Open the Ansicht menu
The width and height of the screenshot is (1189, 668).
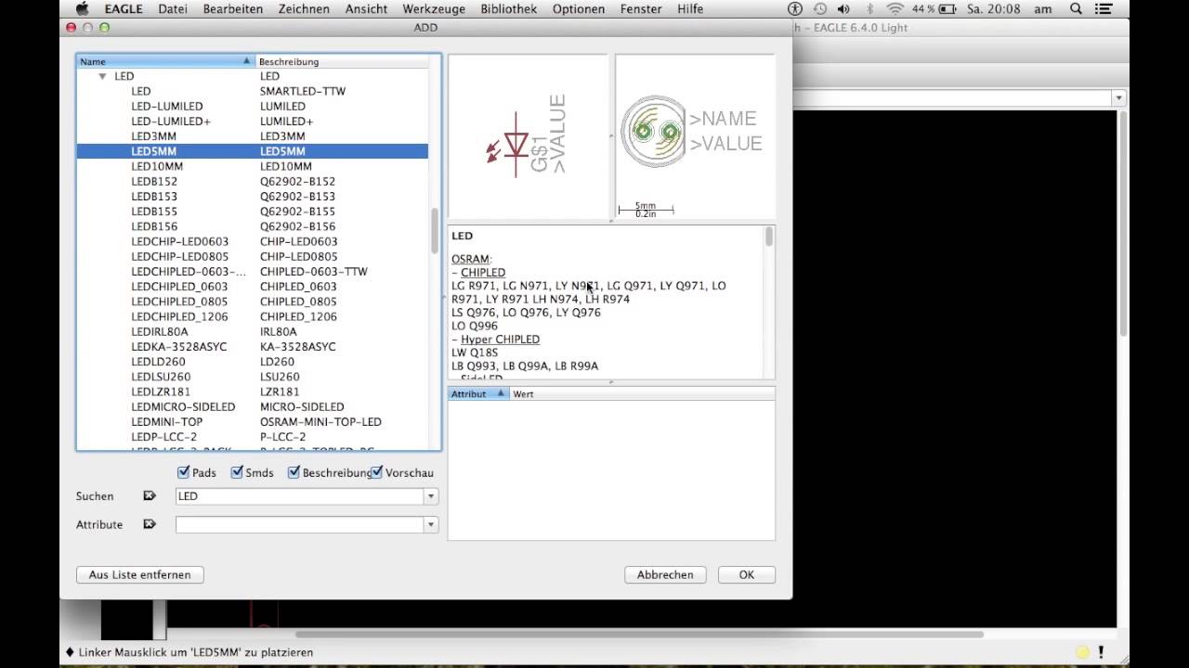[x=366, y=8]
